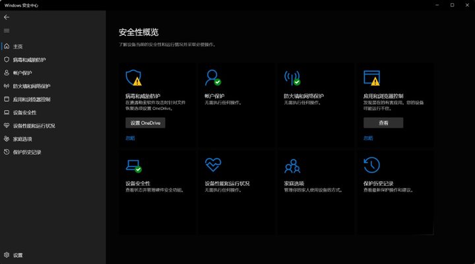Open the account protection person icon tile

click(212, 78)
